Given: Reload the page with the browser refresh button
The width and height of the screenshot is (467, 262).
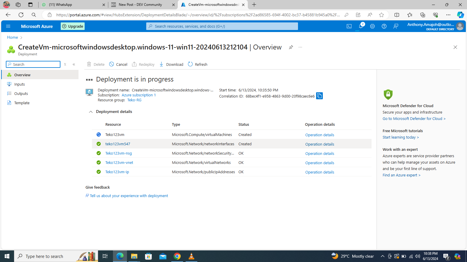Looking at the screenshot, I should coord(21,15).
